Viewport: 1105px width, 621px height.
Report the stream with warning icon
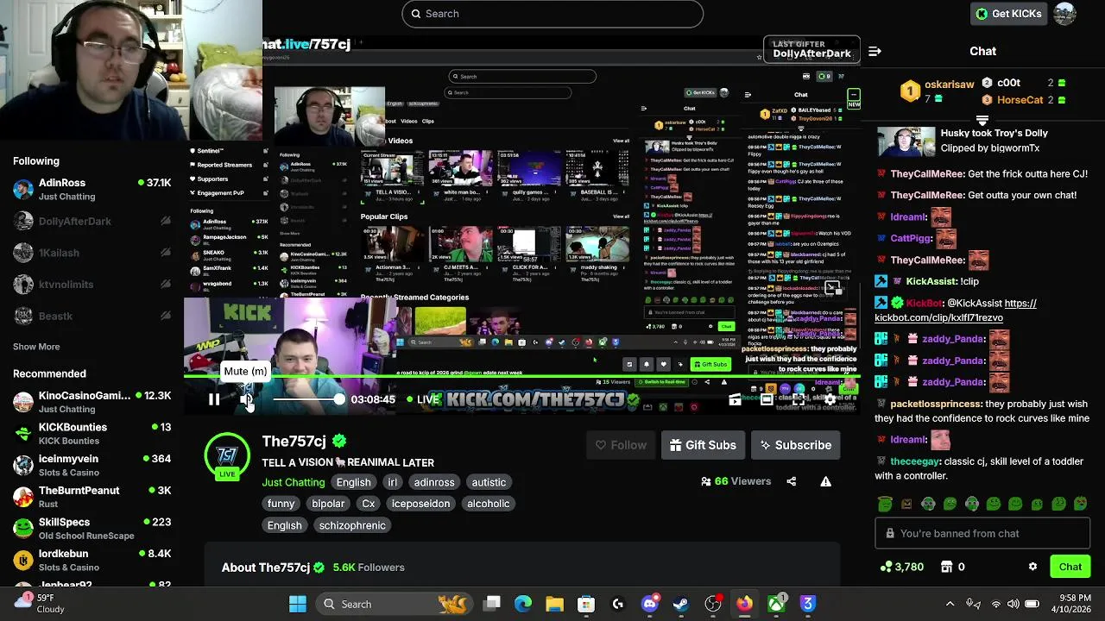coord(826,481)
